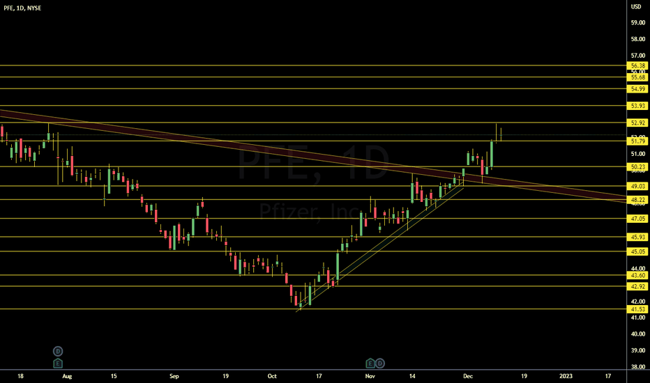Click the Sep date on the time axis
The width and height of the screenshot is (650, 383).
pyautogui.click(x=174, y=376)
